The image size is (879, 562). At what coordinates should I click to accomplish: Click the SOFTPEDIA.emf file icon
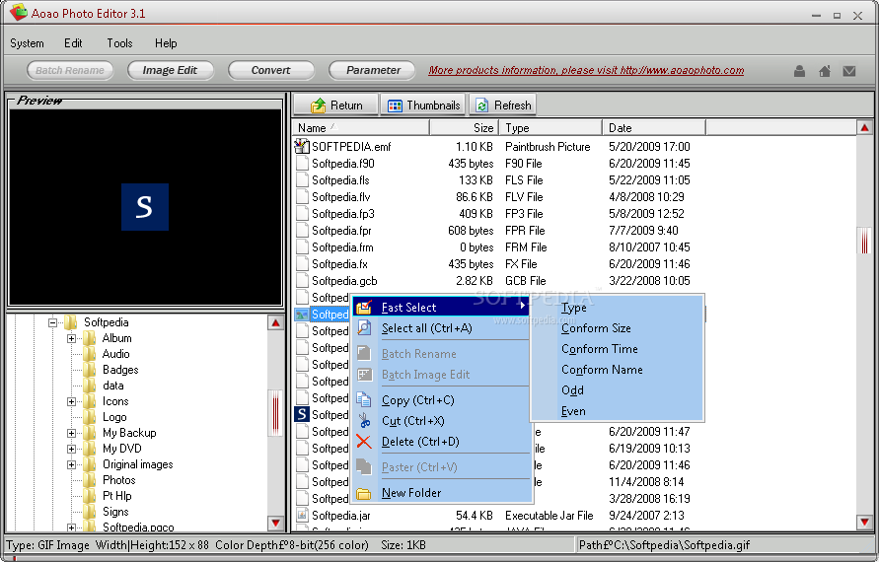[302, 146]
